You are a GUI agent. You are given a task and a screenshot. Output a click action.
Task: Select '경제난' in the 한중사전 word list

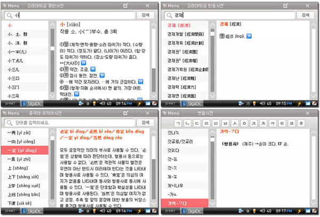tap(185, 78)
